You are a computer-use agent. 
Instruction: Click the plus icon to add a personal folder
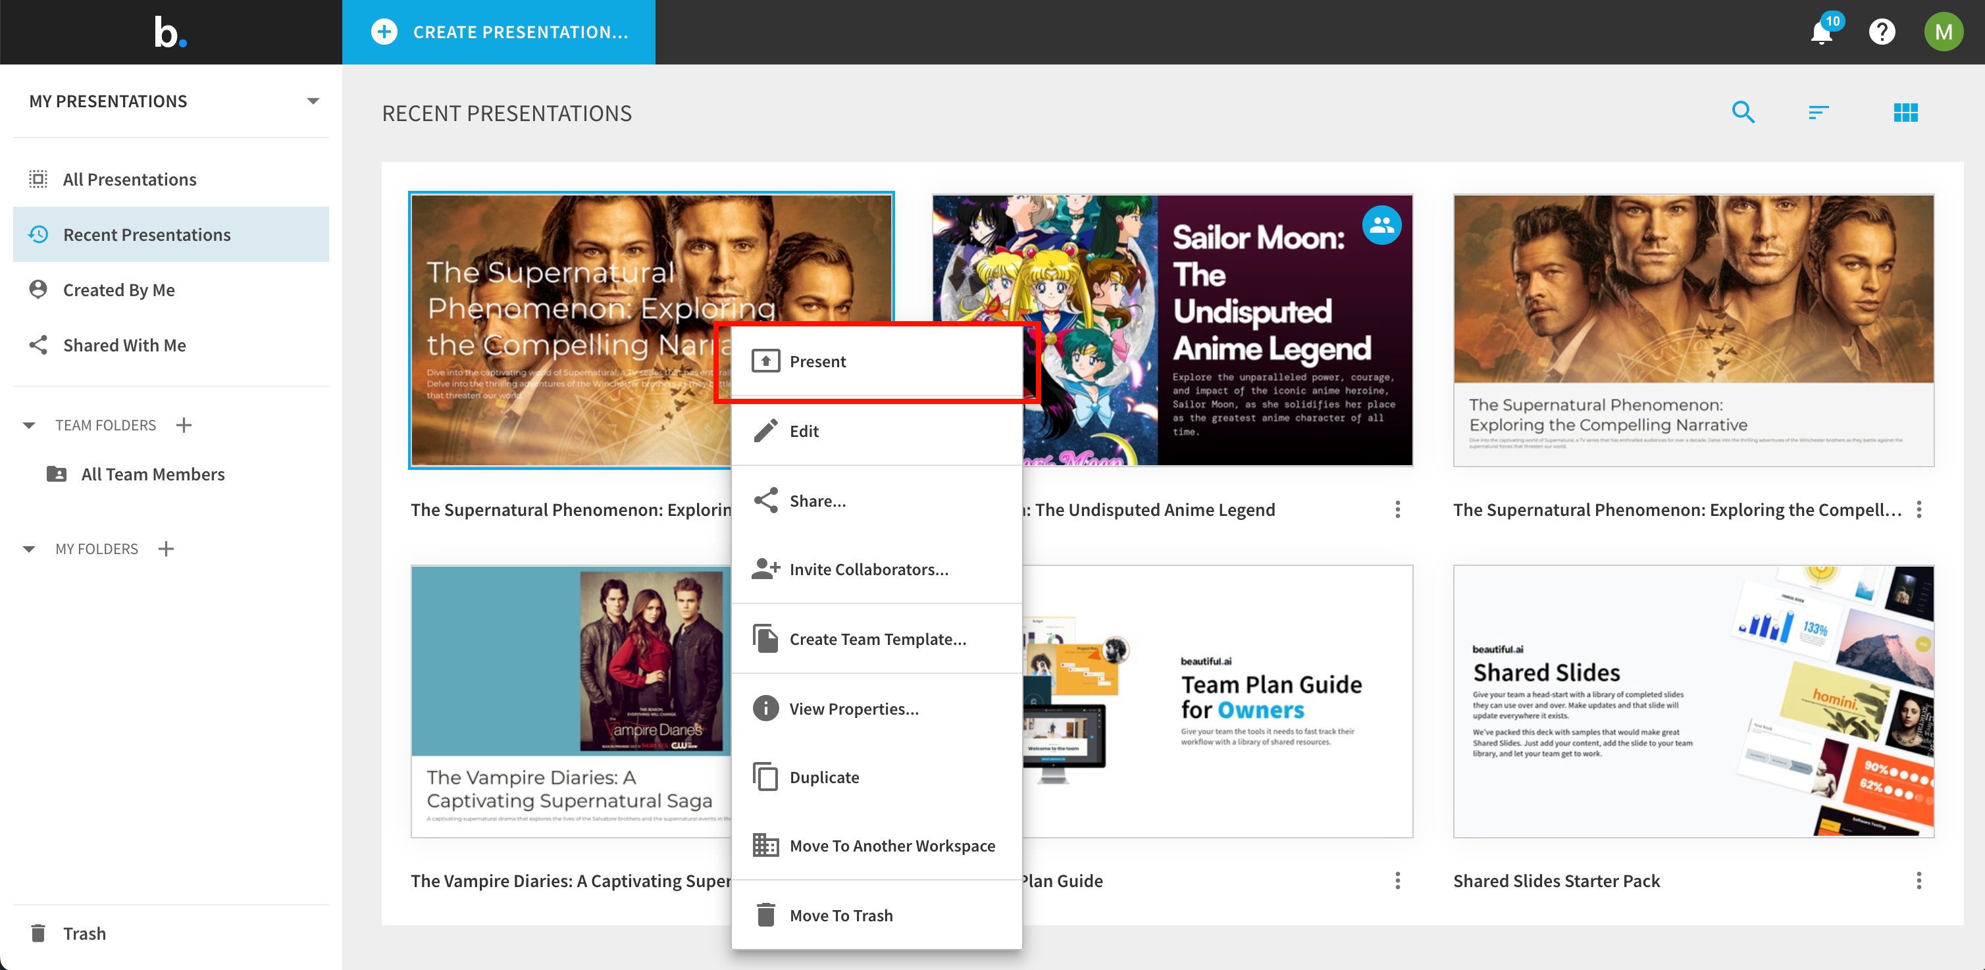coord(166,549)
